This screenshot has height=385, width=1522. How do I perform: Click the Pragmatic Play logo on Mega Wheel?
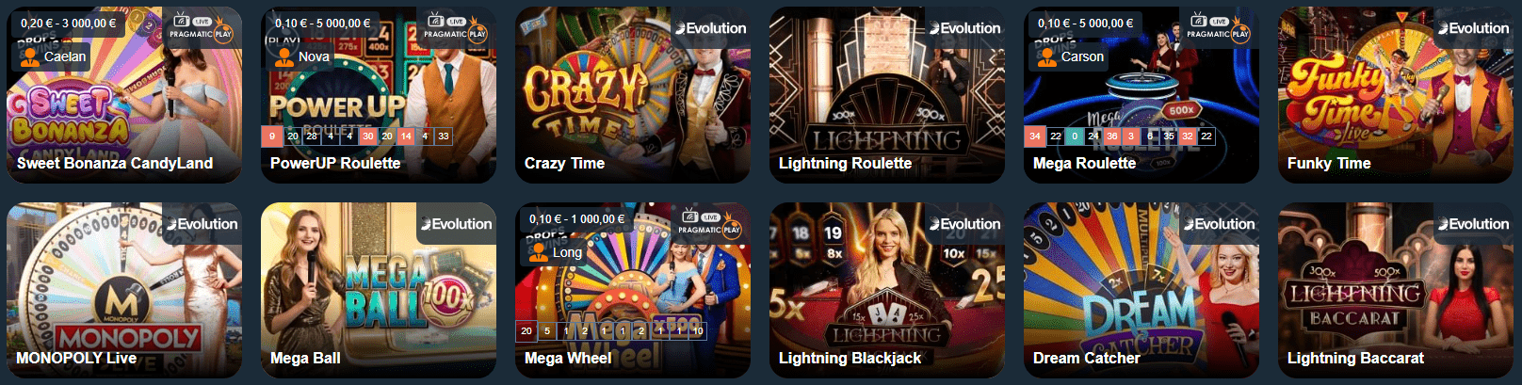(x=709, y=224)
